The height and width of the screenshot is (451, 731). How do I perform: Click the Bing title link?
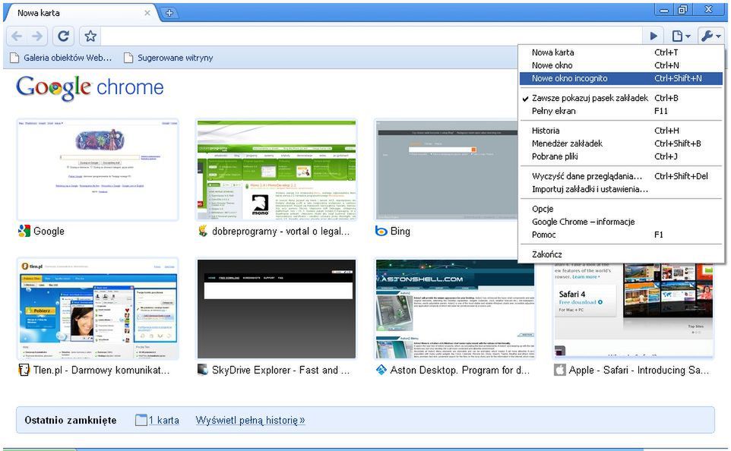[x=400, y=231]
